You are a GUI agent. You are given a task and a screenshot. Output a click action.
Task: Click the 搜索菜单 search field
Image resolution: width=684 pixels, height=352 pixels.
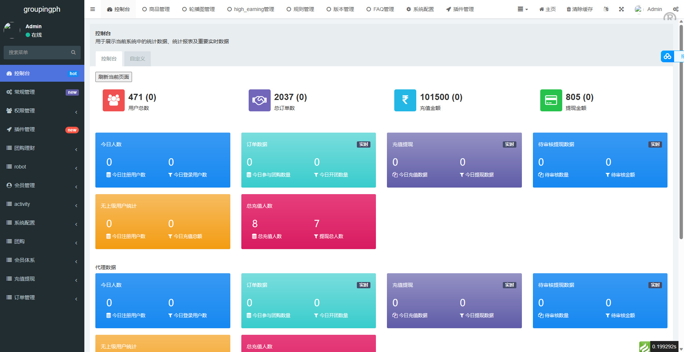37,52
